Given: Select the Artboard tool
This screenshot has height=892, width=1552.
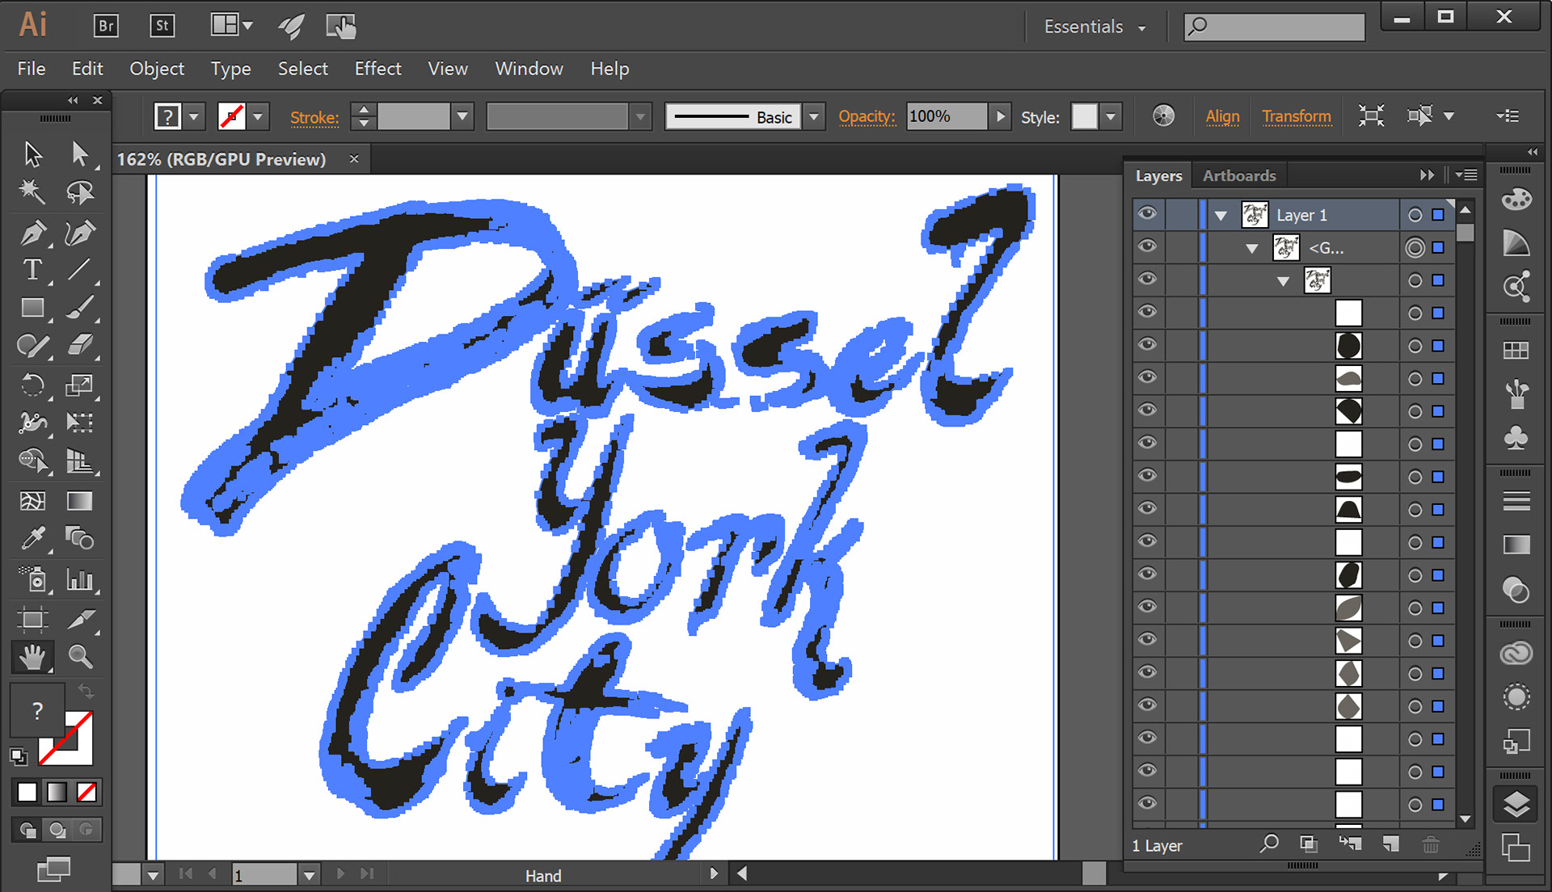Looking at the screenshot, I should (x=33, y=619).
